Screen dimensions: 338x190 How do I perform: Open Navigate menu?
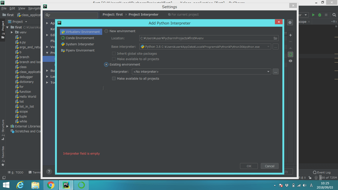coord(34,8)
